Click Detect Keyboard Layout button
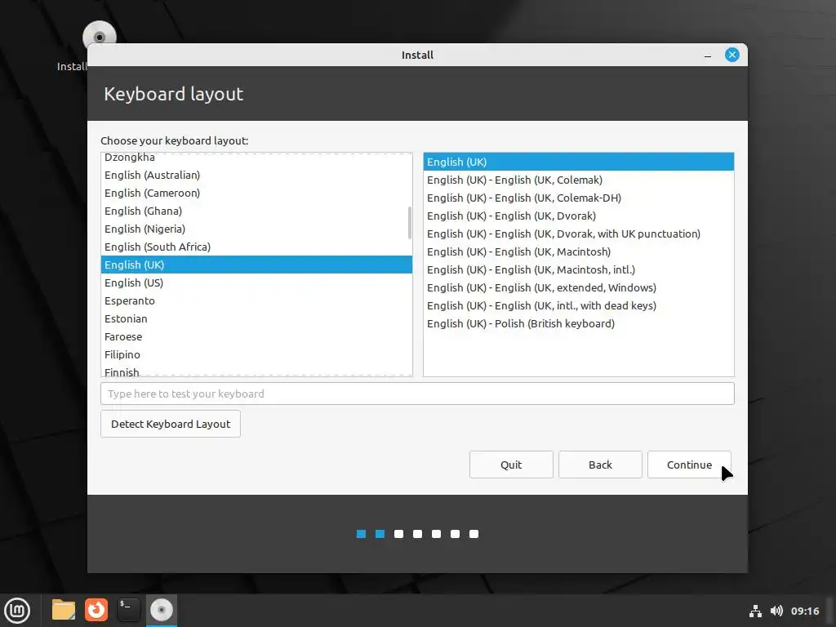The image size is (836, 627). (171, 424)
